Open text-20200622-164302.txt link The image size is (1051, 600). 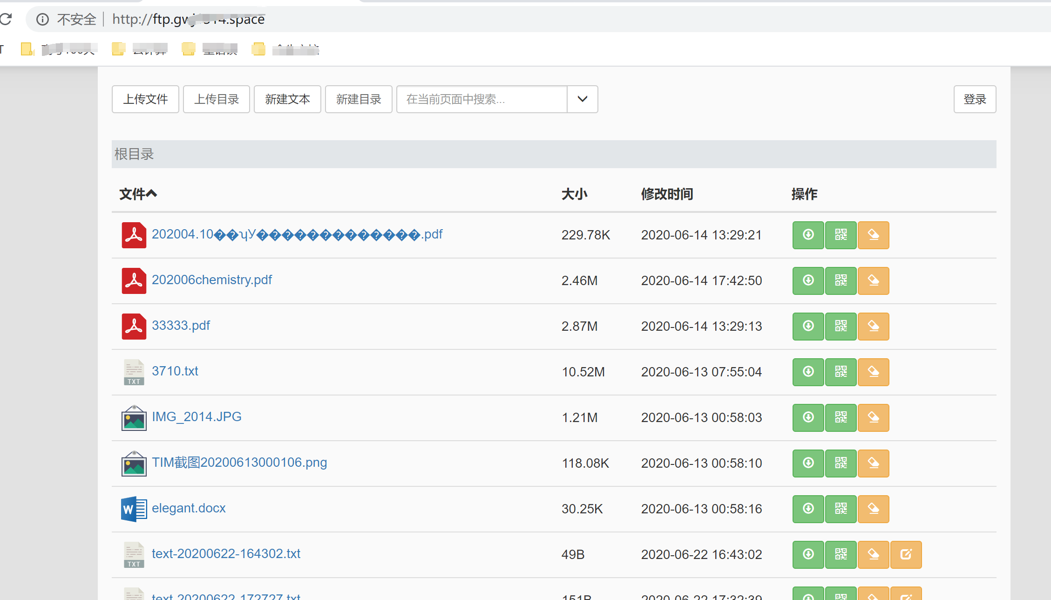pos(226,553)
